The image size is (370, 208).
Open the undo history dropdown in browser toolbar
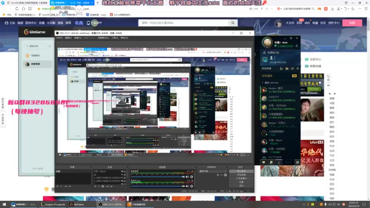(x=349, y=9)
